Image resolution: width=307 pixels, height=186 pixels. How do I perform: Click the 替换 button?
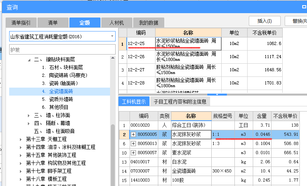pyautogui.click(x=297, y=21)
